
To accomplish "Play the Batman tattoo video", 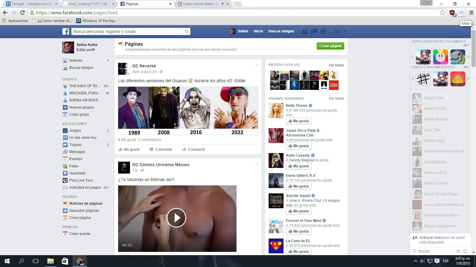I will click(x=176, y=218).
